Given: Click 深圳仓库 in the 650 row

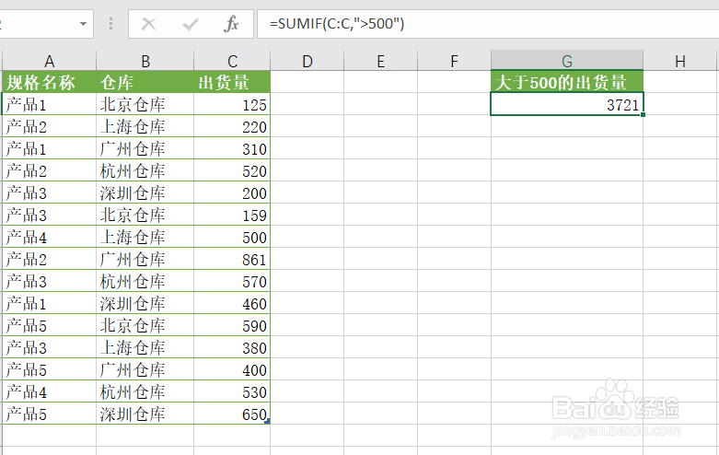Looking at the screenshot, I should pos(133,414).
